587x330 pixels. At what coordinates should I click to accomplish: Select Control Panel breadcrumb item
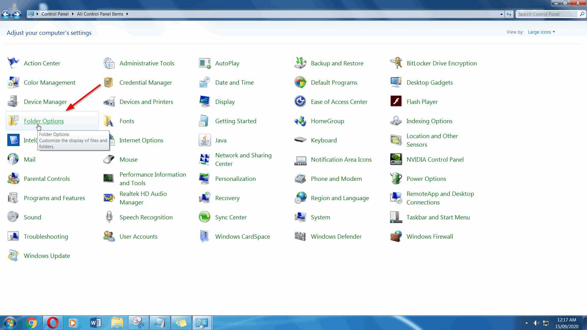point(55,14)
